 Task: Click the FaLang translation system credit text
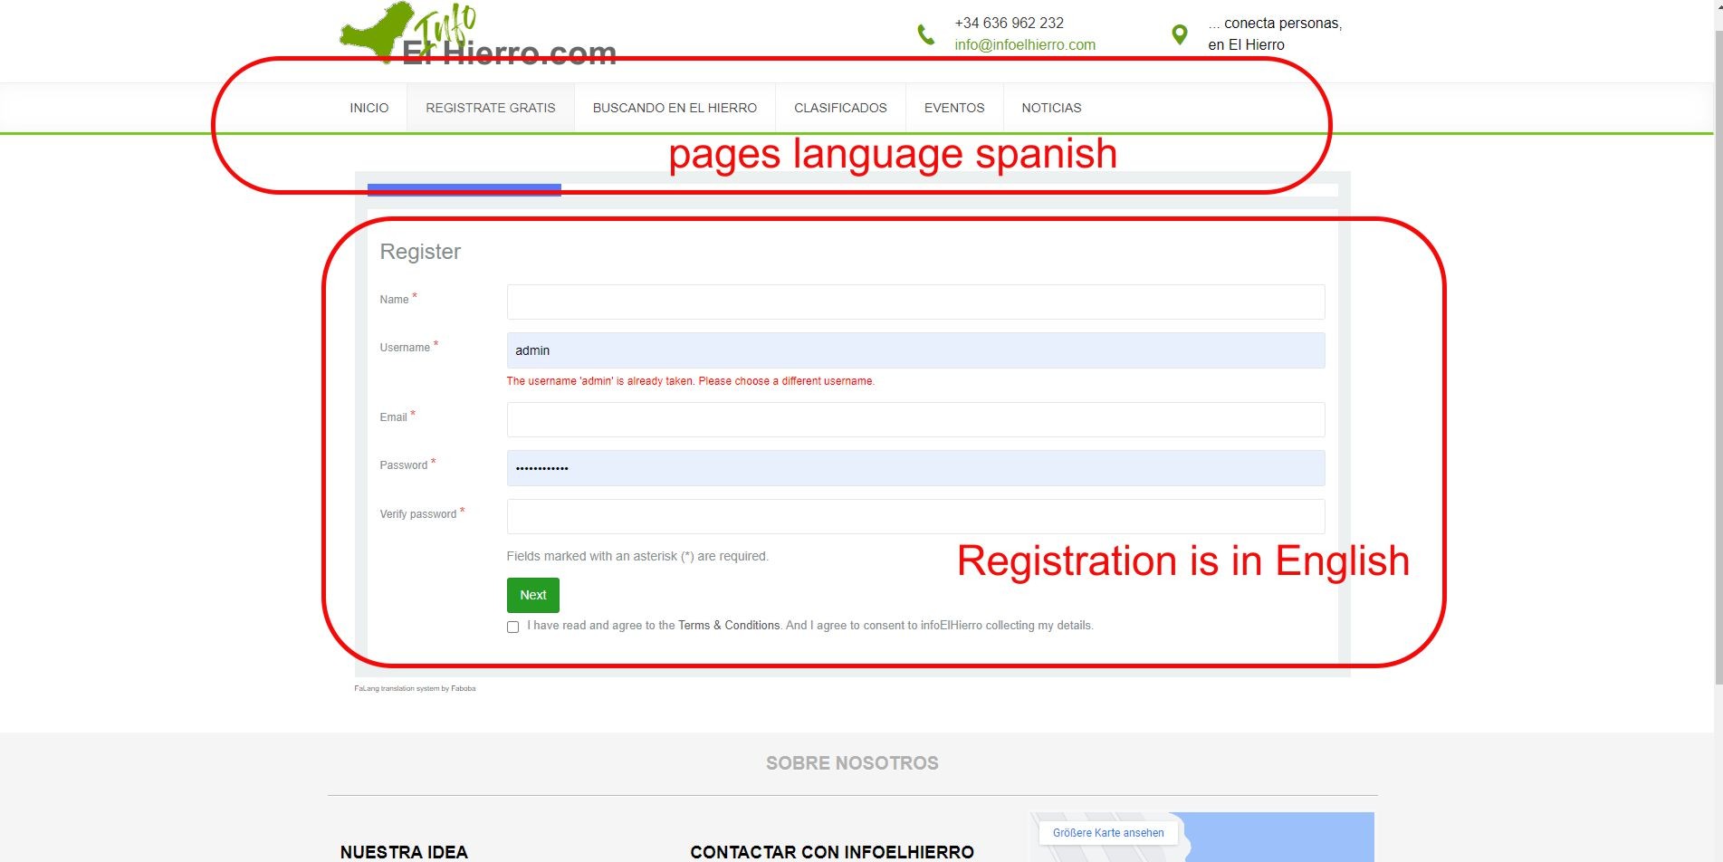pos(415,689)
